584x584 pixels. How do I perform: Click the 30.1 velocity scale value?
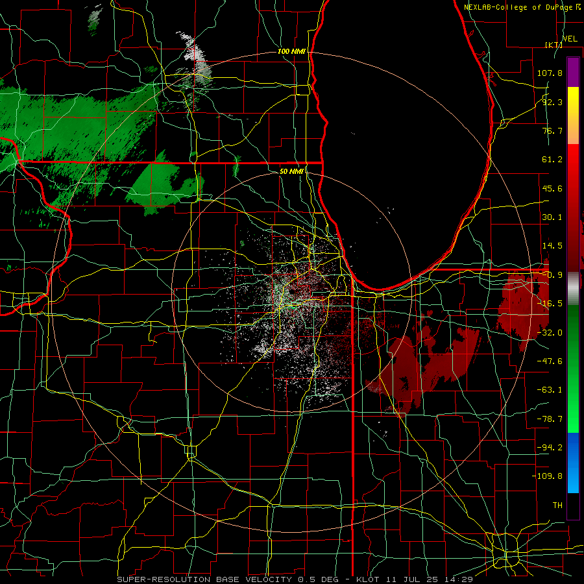tap(552, 217)
